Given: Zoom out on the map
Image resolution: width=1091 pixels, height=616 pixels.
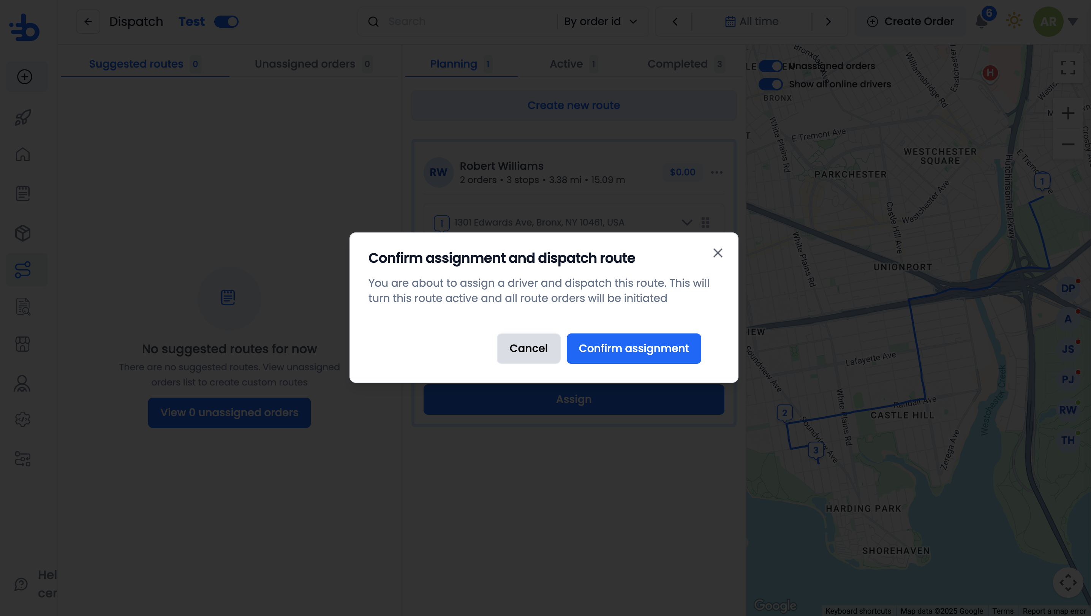Looking at the screenshot, I should [x=1068, y=144].
